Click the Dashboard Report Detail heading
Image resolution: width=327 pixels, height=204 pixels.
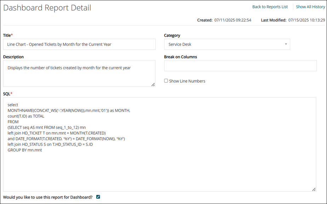point(47,8)
